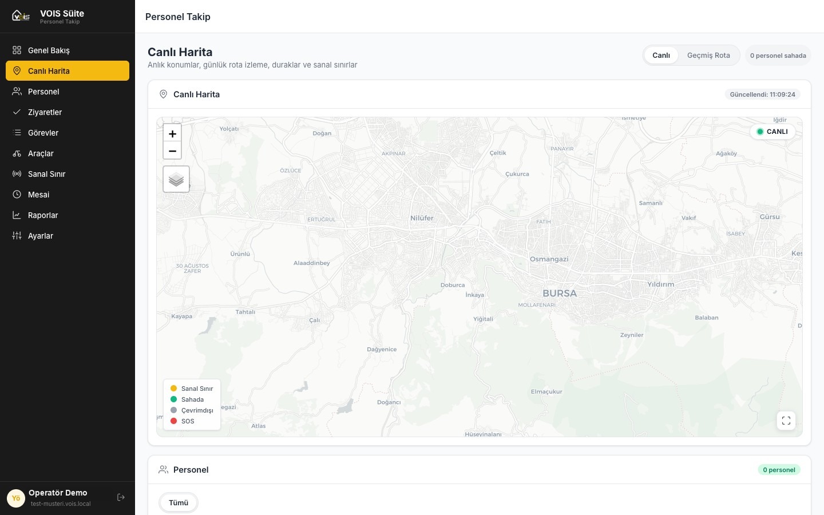Click the Mesai clock icon
Screen dimensions: 824x515
point(17,195)
